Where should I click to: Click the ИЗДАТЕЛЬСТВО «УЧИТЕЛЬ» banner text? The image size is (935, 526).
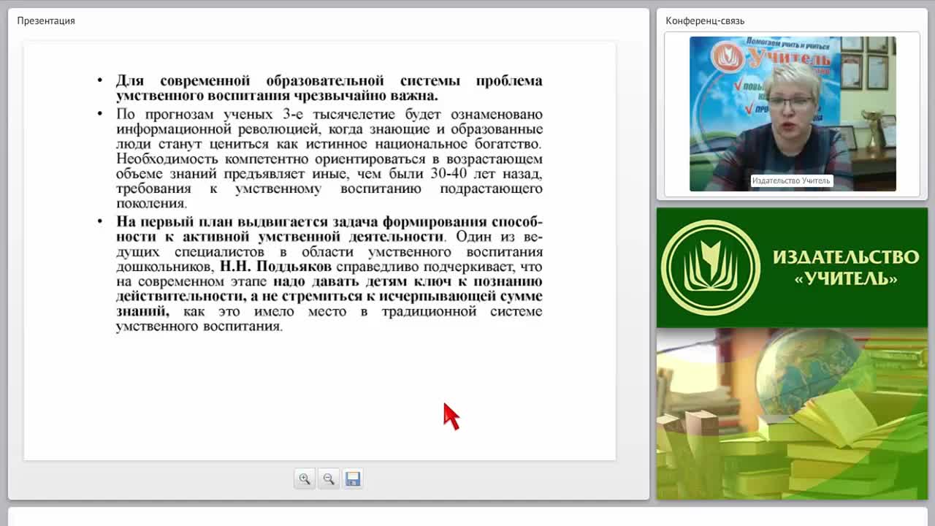pyautogui.click(x=846, y=267)
